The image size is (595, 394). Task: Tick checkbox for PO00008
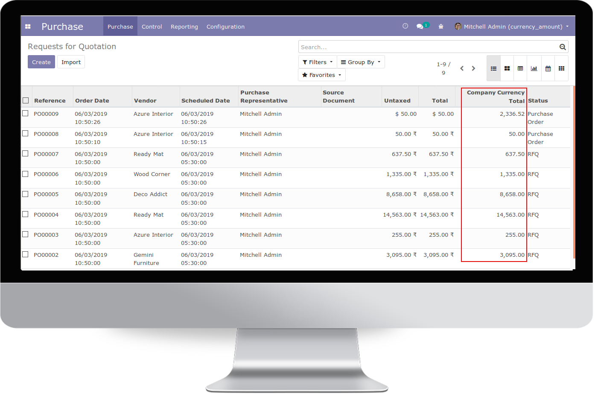25,133
